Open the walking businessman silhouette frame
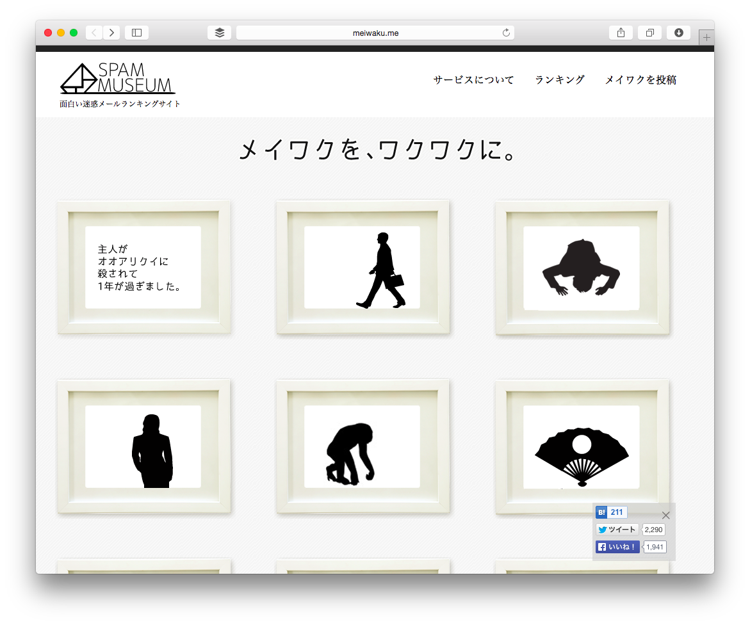The height and width of the screenshot is (625, 750). pos(363,267)
